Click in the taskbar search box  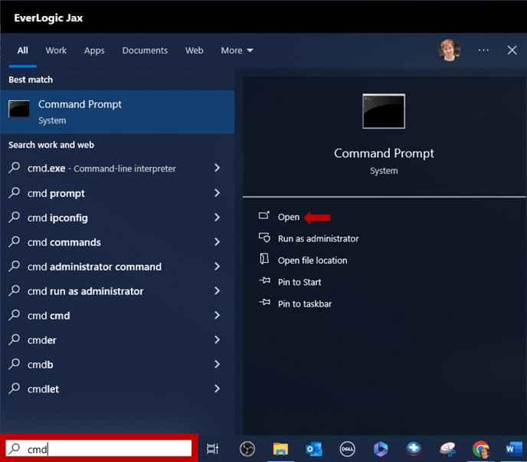tap(99, 448)
